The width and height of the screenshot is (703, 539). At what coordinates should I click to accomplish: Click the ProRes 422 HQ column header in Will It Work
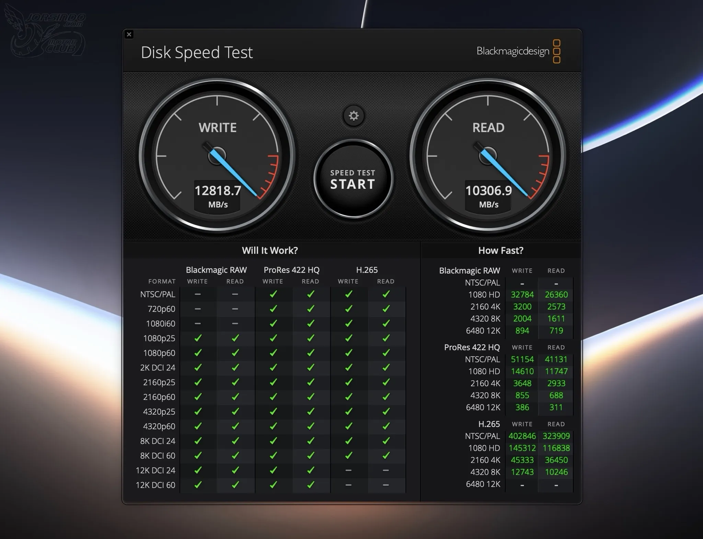(x=291, y=270)
